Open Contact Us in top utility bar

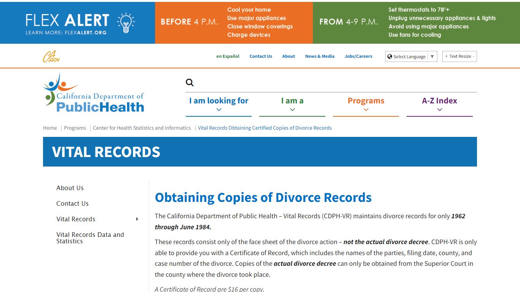[x=261, y=56]
